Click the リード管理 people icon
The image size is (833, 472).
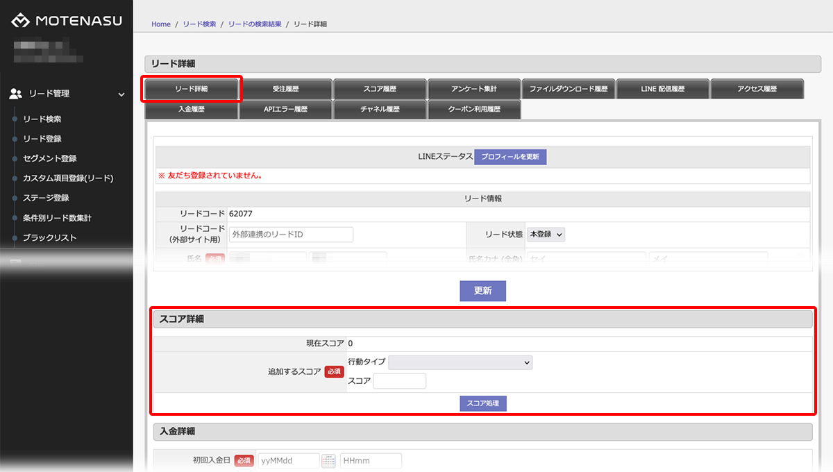click(16, 94)
